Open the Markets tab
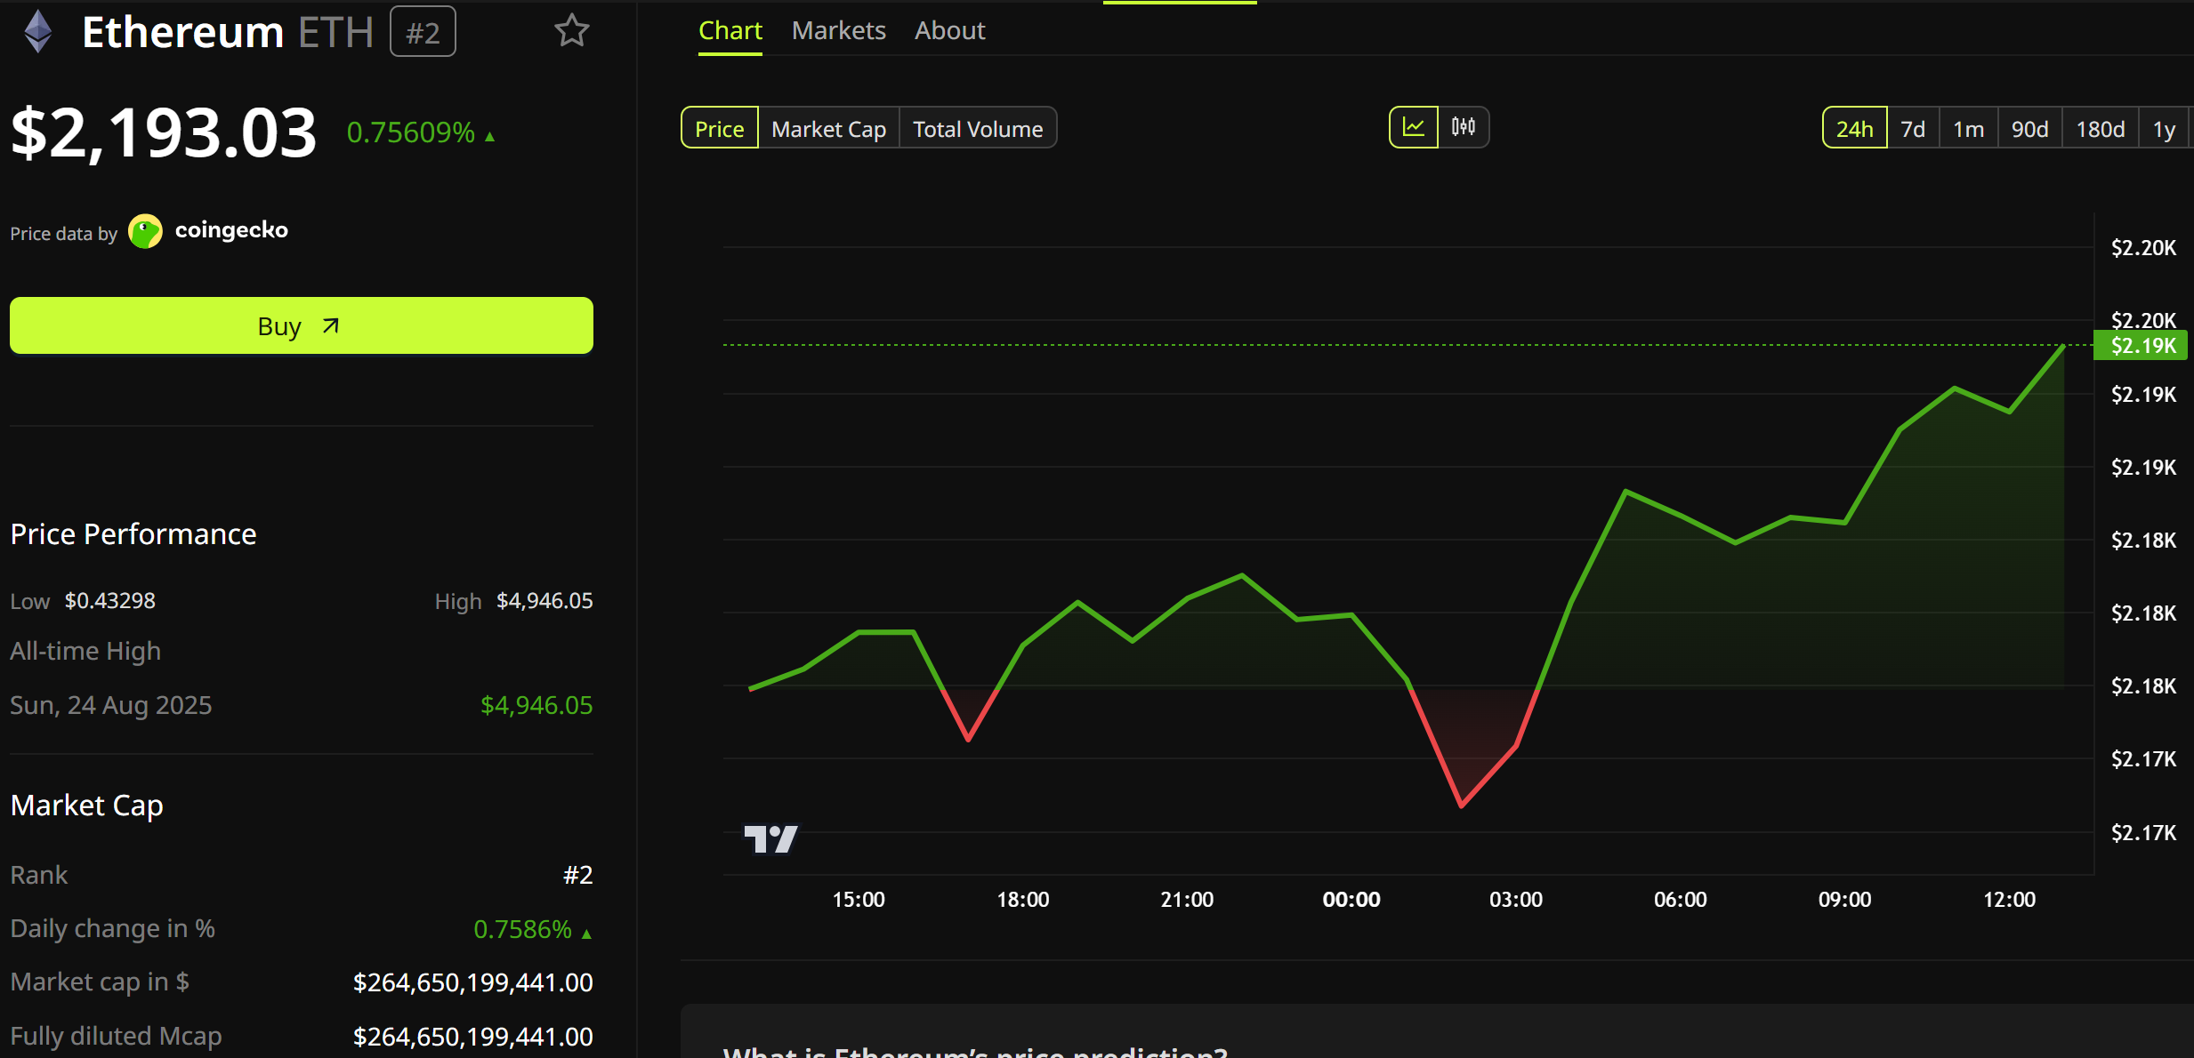 [x=838, y=31]
